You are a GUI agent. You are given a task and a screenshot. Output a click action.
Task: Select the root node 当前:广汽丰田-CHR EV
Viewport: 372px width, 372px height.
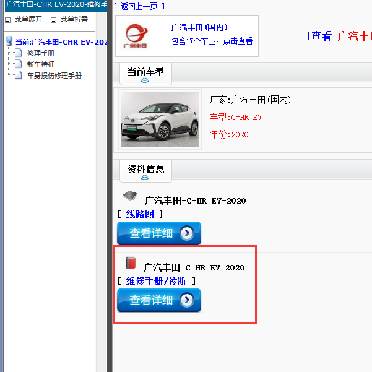click(61, 42)
